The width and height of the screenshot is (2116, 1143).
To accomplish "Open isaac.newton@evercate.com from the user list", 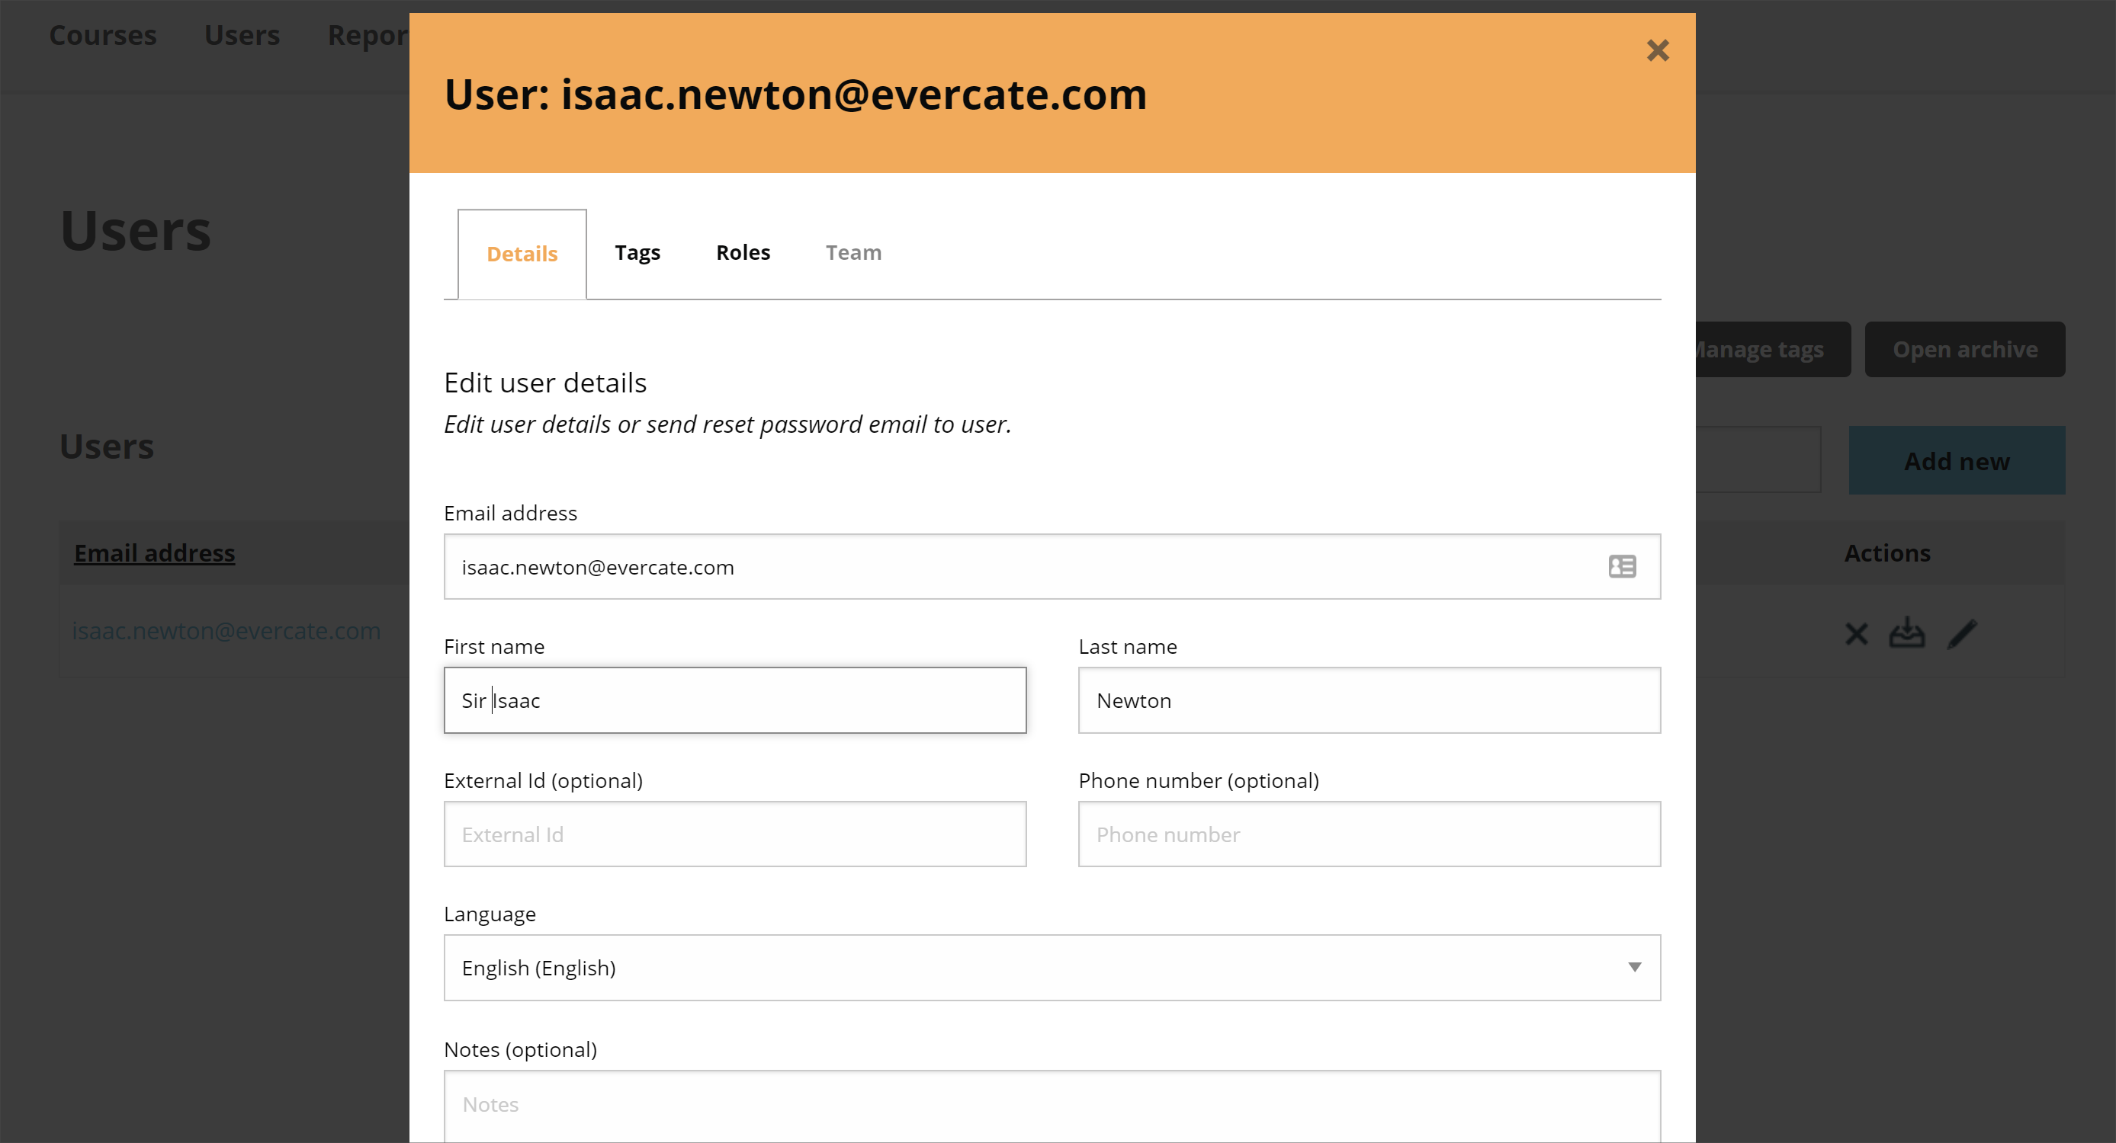I will click(x=226, y=631).
